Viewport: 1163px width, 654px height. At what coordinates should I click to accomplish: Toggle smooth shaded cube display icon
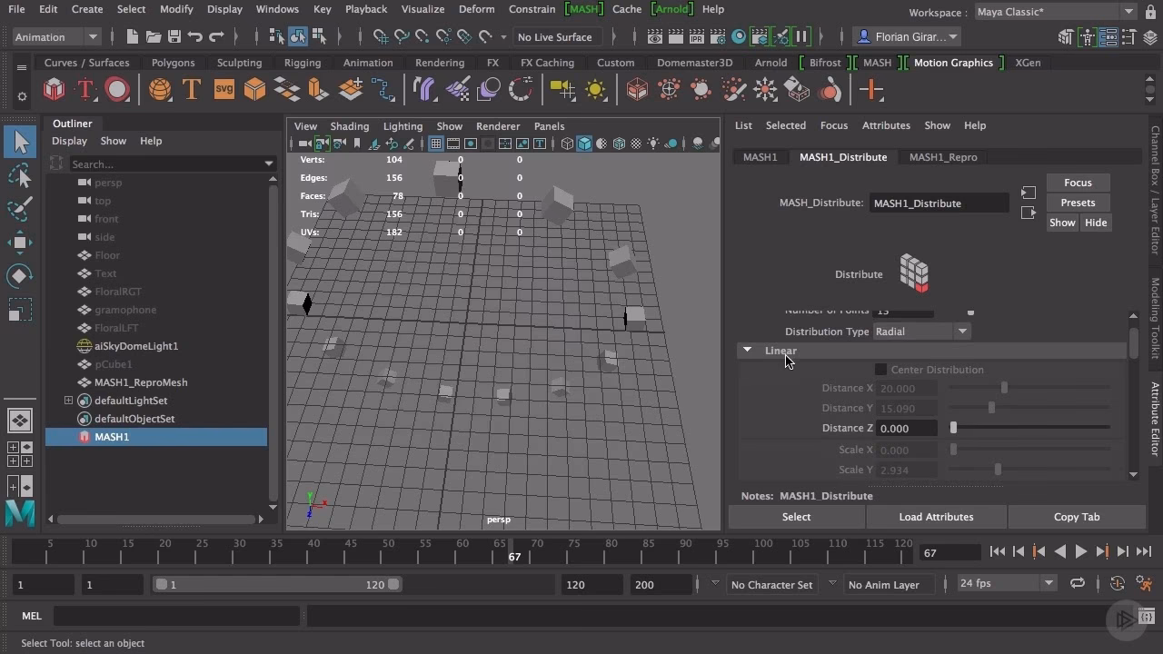pos(584,144)
